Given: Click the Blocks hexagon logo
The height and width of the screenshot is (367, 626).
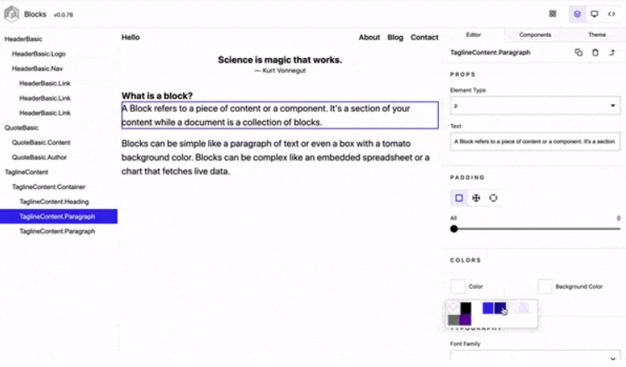Looking at the screenshot, I should click(12, 14).
